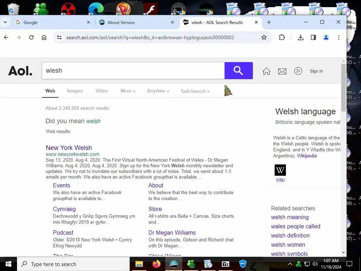Show hidden system tray icons
The height and width of the screenshot is (271, 361).
[290, 264]
